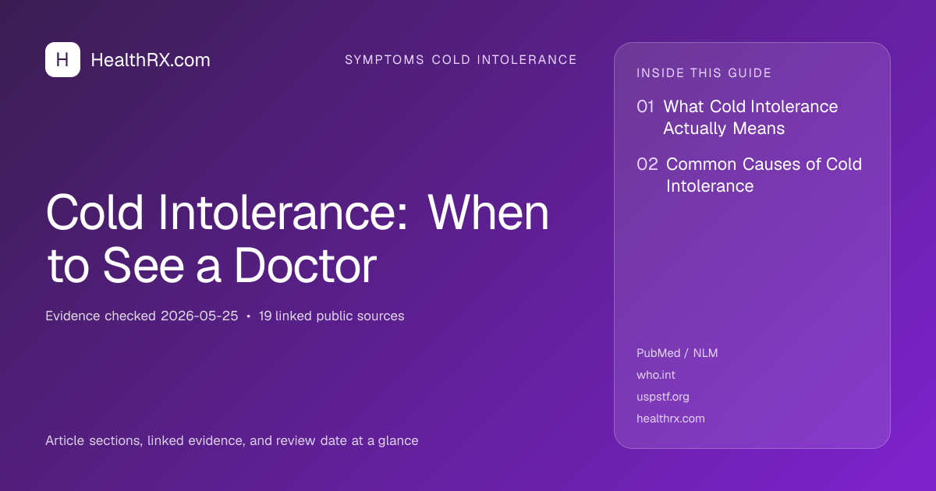The width and height of the screenshot is (936, 491).
Task: Click the 19 linked public sources text
Action: (331, 316)
